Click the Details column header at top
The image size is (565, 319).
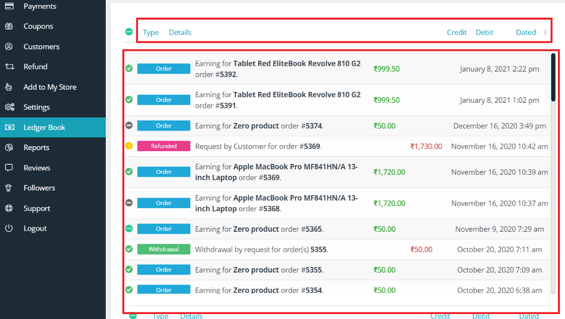180,32
